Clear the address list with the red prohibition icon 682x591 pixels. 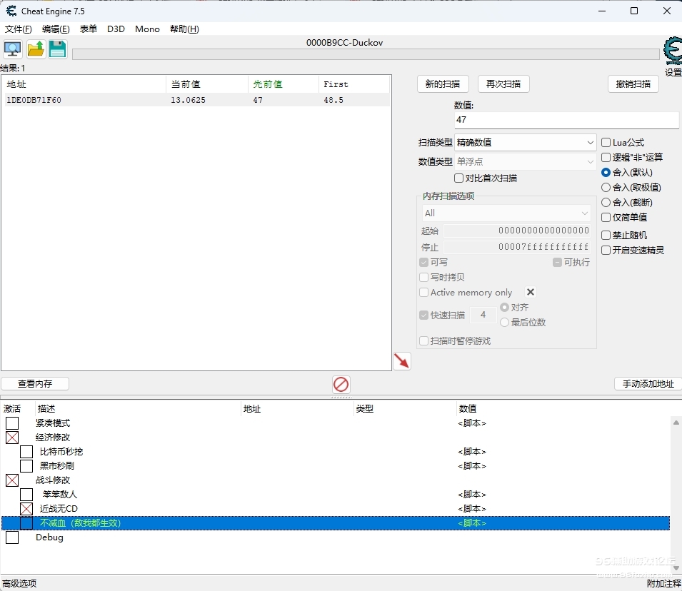coord(341,385)
